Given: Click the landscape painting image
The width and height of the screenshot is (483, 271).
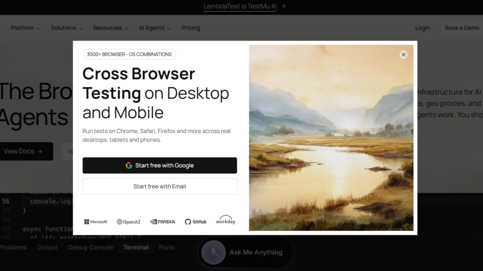Looking at the screenshot, I should pyautogui.click(x=331, y=138).
